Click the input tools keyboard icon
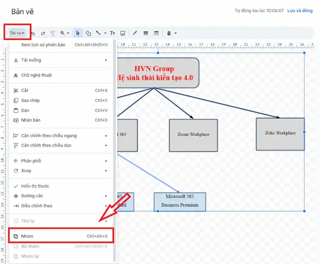This screenshot has width=320, height=264. (169, 33)
